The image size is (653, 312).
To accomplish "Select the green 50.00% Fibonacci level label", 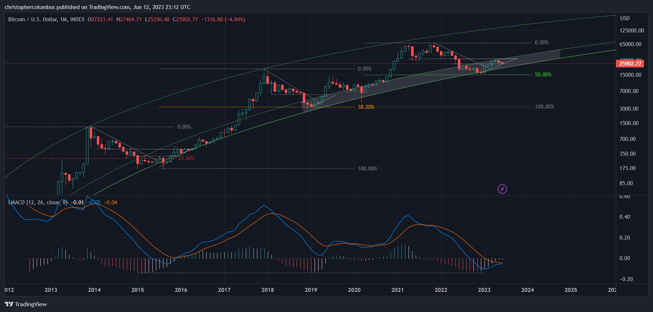I will click(543, 75).
